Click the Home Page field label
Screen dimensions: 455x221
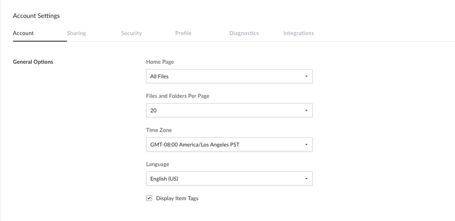click(160, 62)
